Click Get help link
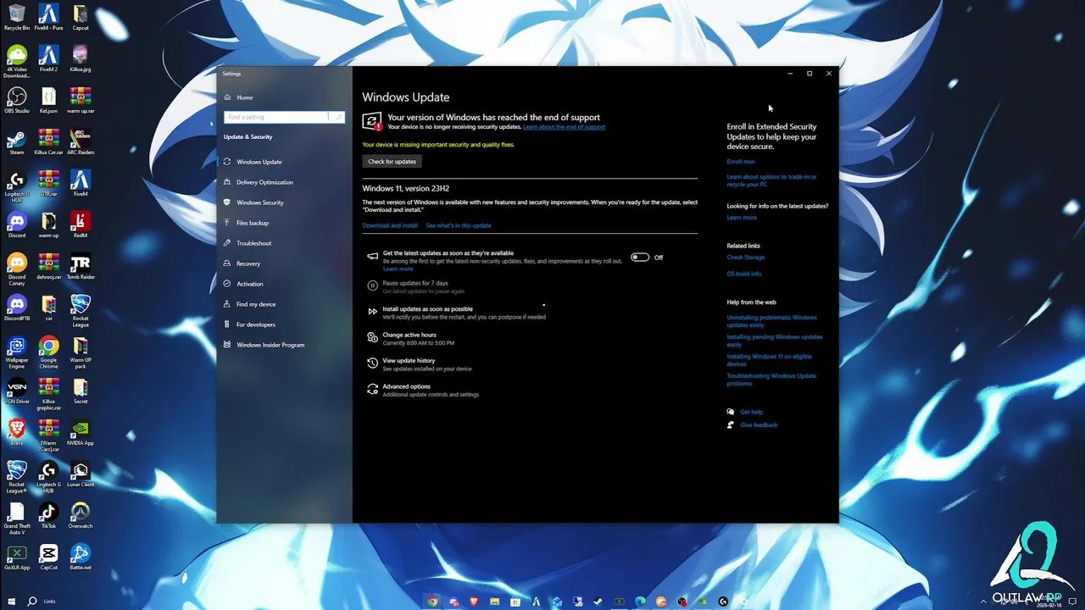The height and width of the screenshot is (610, 1085). 751,412
